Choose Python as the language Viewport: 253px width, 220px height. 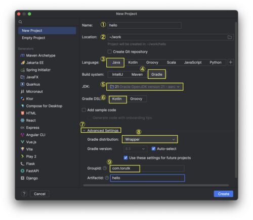216,63
